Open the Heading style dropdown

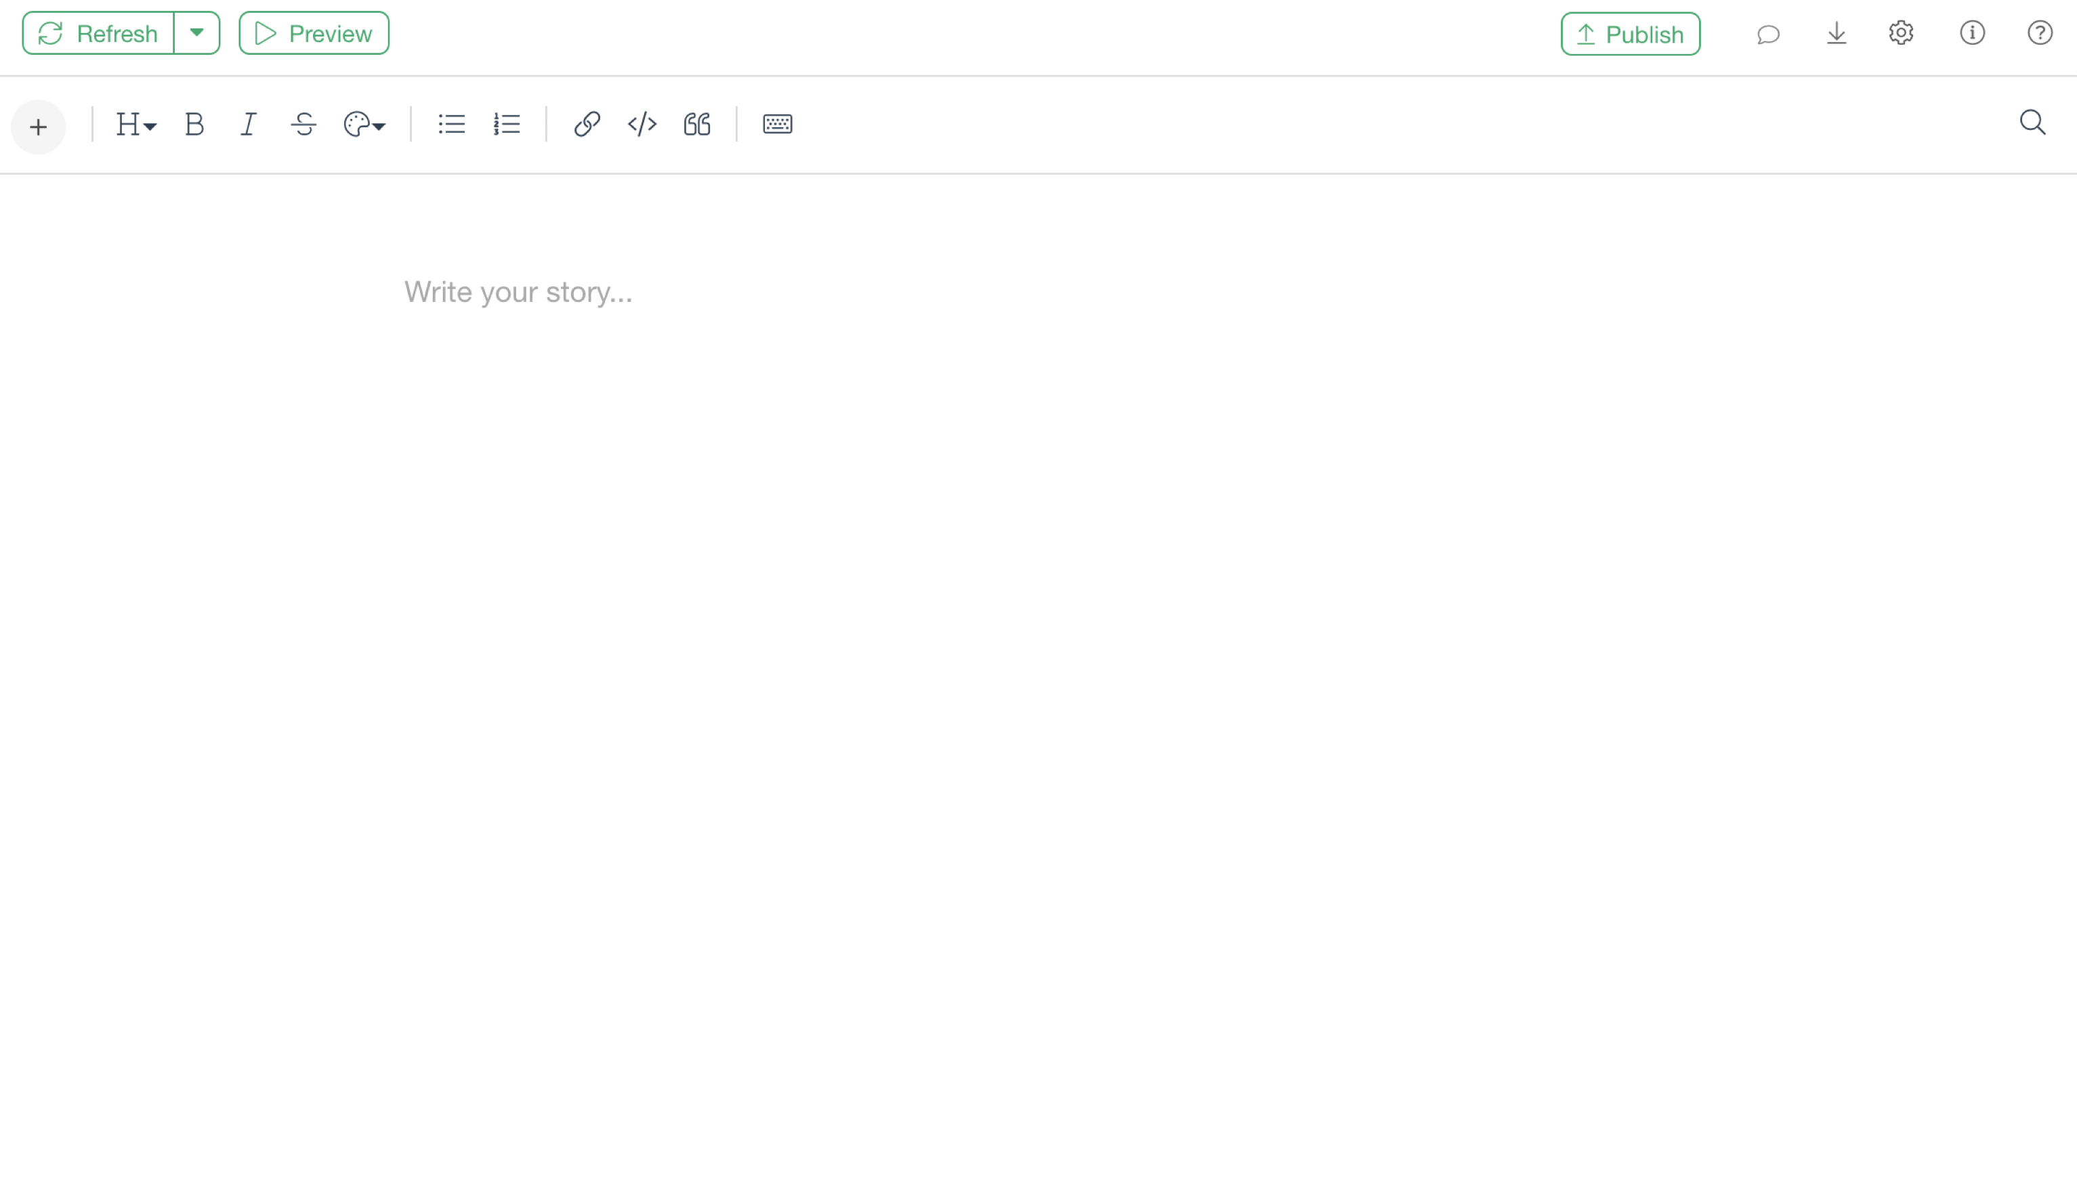(x=135, y=124)
